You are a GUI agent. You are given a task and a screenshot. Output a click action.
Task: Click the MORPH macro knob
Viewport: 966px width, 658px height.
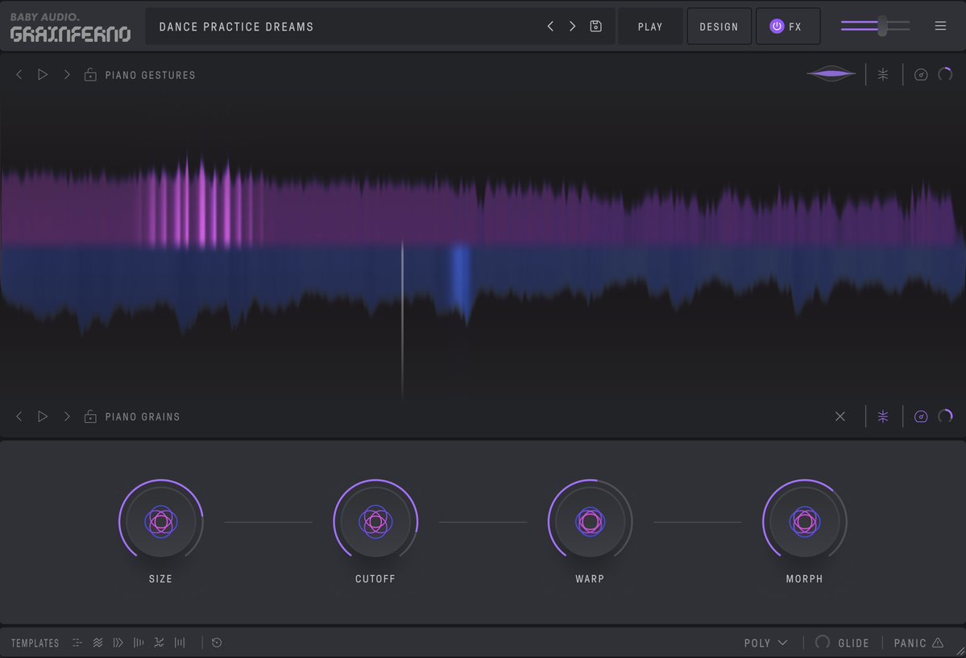click(x=805, y=522)
